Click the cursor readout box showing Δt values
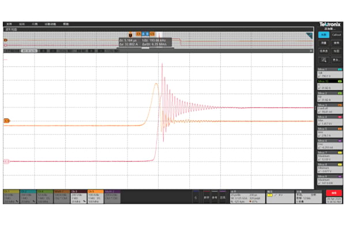Screen dimensions: 346x231 [145, 42]
